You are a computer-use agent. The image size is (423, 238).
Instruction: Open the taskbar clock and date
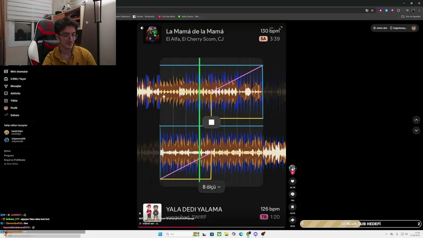415,234
